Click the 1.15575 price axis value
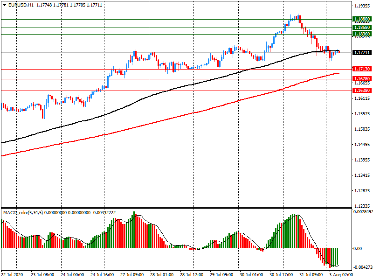The width and height of the screenshot is (373, 280). [x=362, y=114]
